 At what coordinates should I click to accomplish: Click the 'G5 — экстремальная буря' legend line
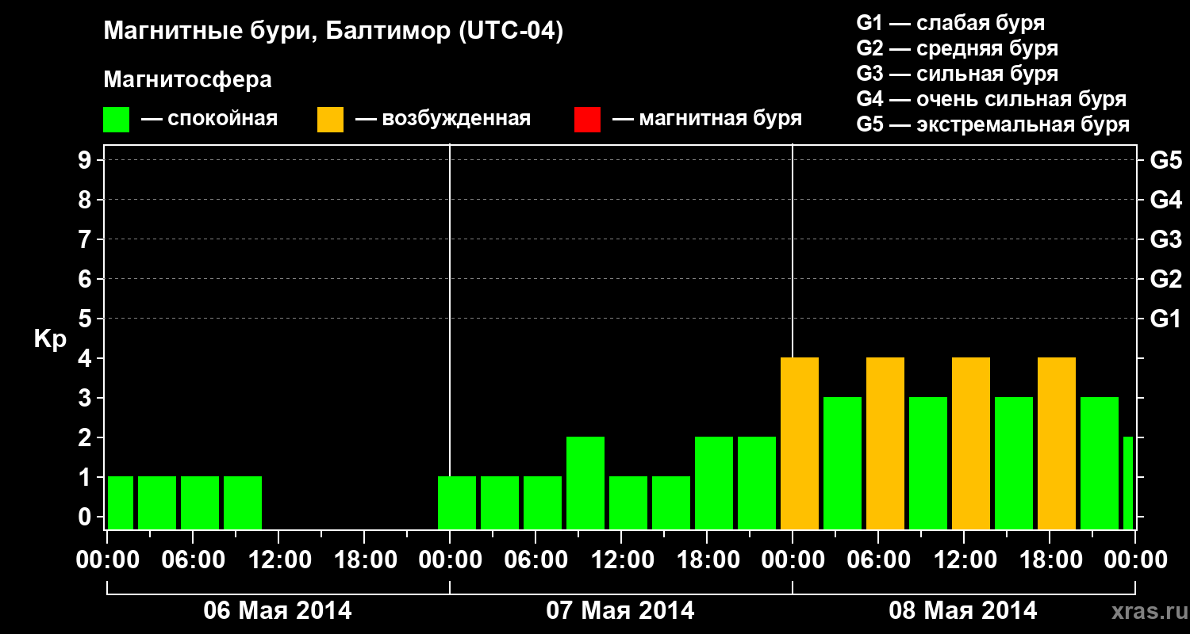[993, 125]
